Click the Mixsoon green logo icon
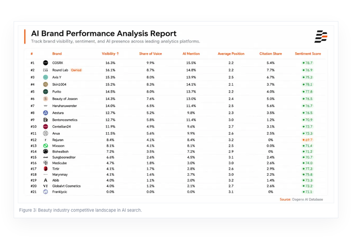 pos(45,146)
